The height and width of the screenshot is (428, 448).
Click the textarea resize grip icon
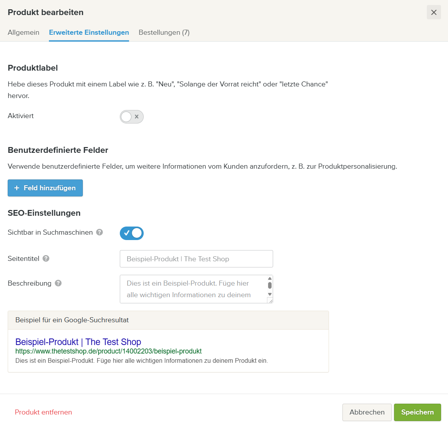(x=270, y=300)
